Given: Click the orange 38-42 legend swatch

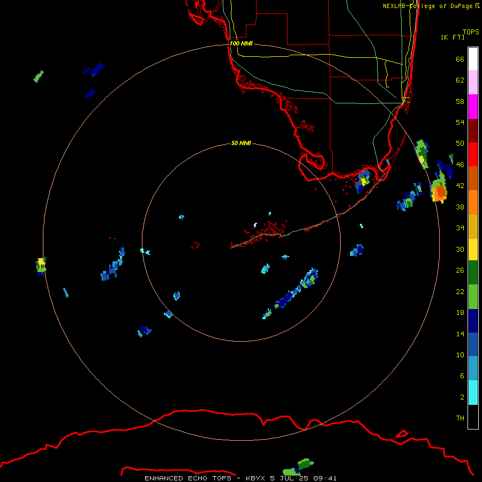Looking at the screenshot, I should point(473,202).
